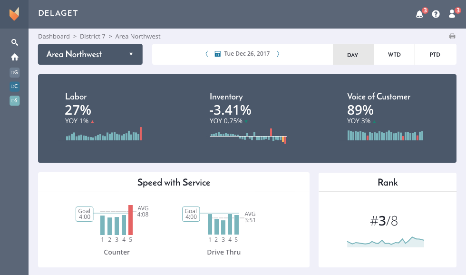
Task: Click the print icon
Action: 452,36
